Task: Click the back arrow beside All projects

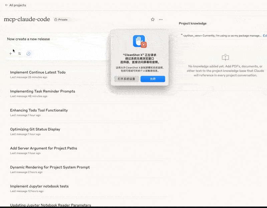Action: pos(6,5)
